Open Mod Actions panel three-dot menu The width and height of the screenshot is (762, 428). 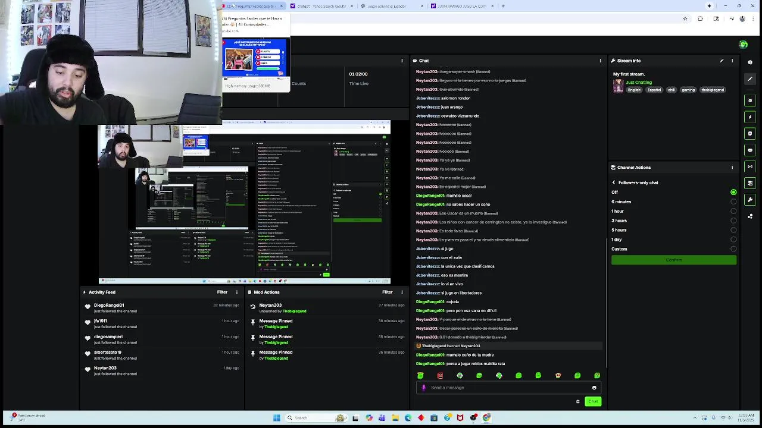[402, 292]
